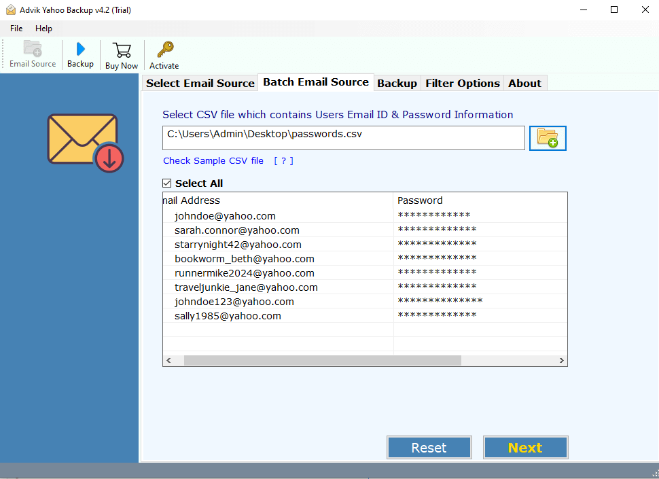The width and height of the screenshot is (659, 479).
Task: Click the [ ? ] help link
Action: 284,160
